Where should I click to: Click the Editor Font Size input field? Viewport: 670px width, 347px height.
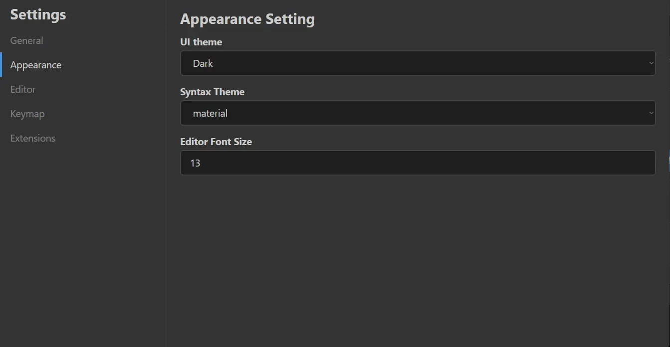418,163
